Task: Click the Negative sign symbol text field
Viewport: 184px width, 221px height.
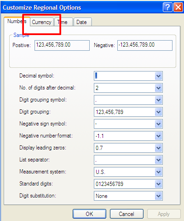Action: [x=124, y=124]
